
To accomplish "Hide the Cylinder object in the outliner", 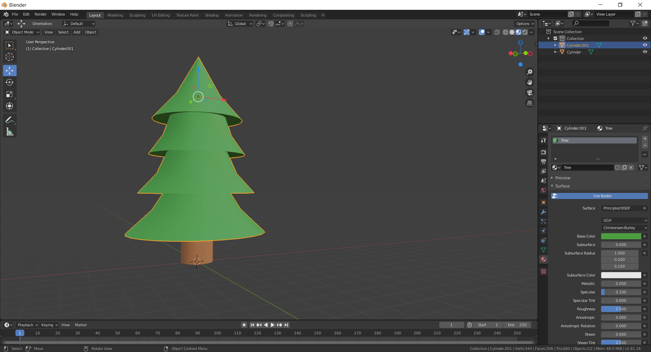I will pyautogui.click(x=645, y=52).
